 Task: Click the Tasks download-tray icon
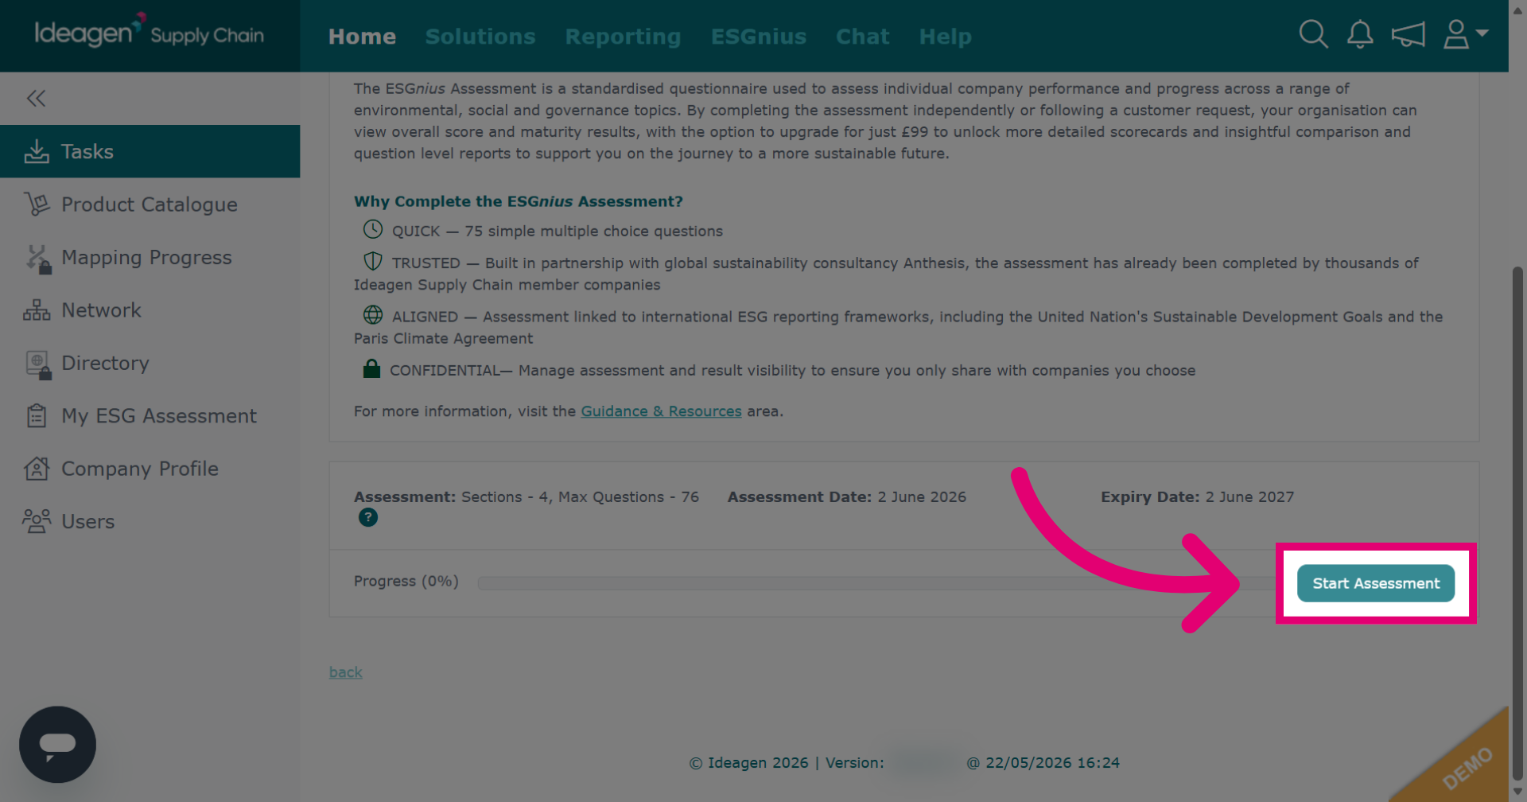pos(37,151)
